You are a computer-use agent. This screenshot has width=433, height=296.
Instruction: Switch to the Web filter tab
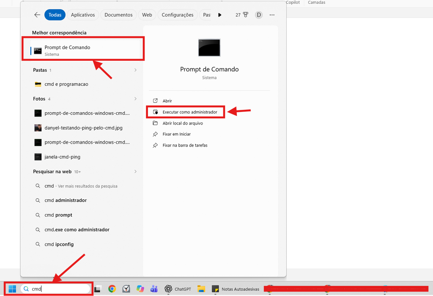(x=147, y=15)
